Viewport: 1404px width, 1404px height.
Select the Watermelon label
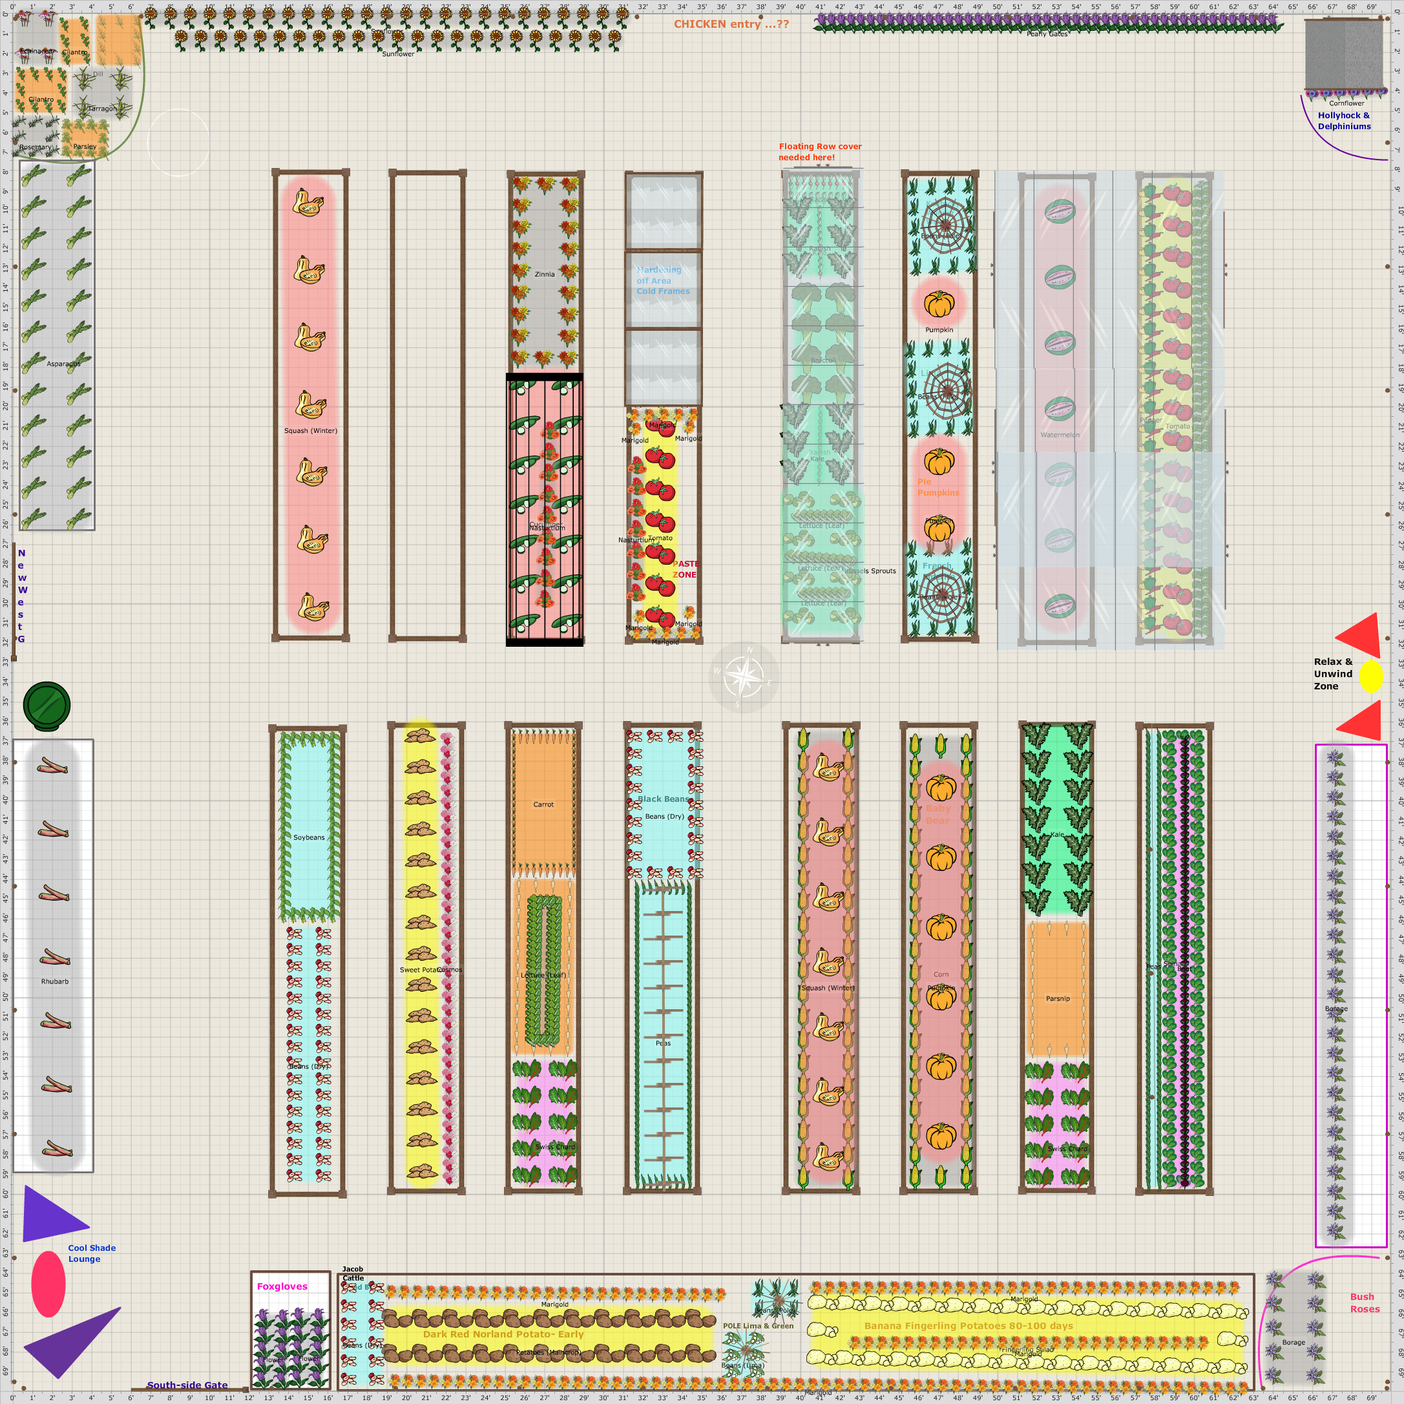(x=1060, y=435)
